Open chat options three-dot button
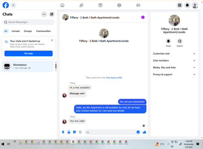The image size is (203, 149). (44, 14)
